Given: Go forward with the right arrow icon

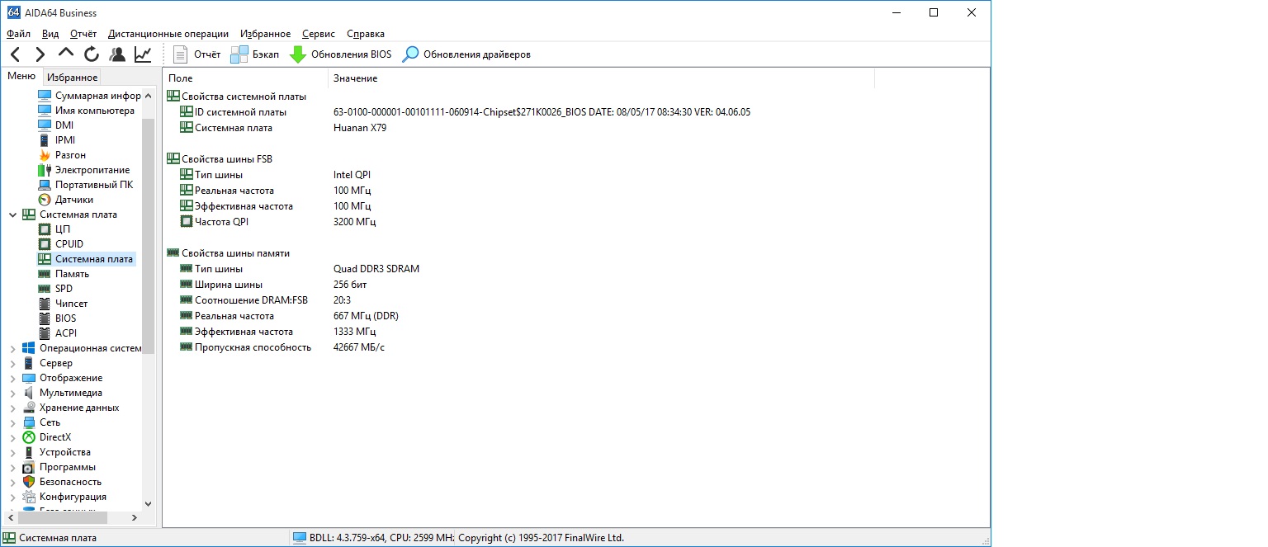Looking at the screenshot, I should coord(40,54).
